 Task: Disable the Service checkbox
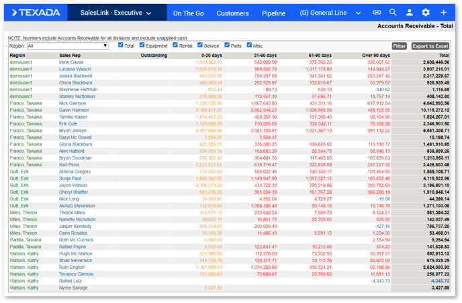200,45
